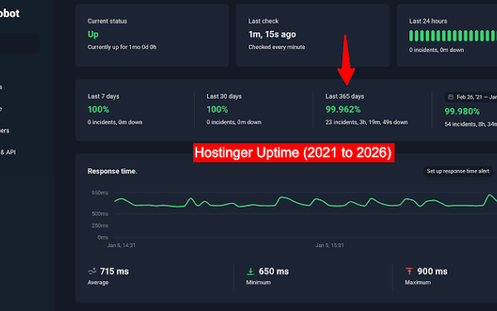This screenshot has width=497, height=311.
Task: Click the '715 ms' average value
Action: [114, 271]
